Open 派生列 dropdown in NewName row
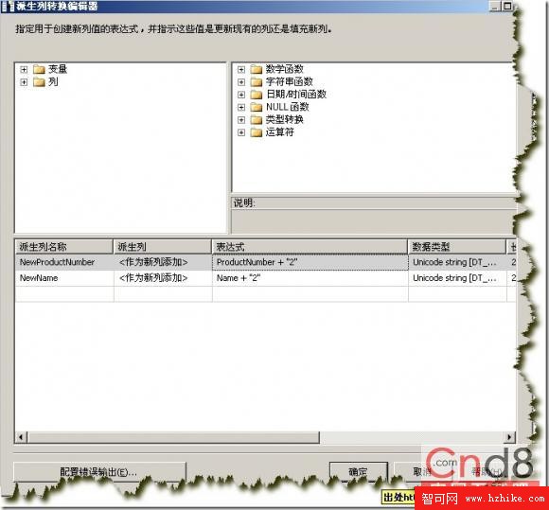The width and height of the screenshot is (549, 510). coord(163,278)
